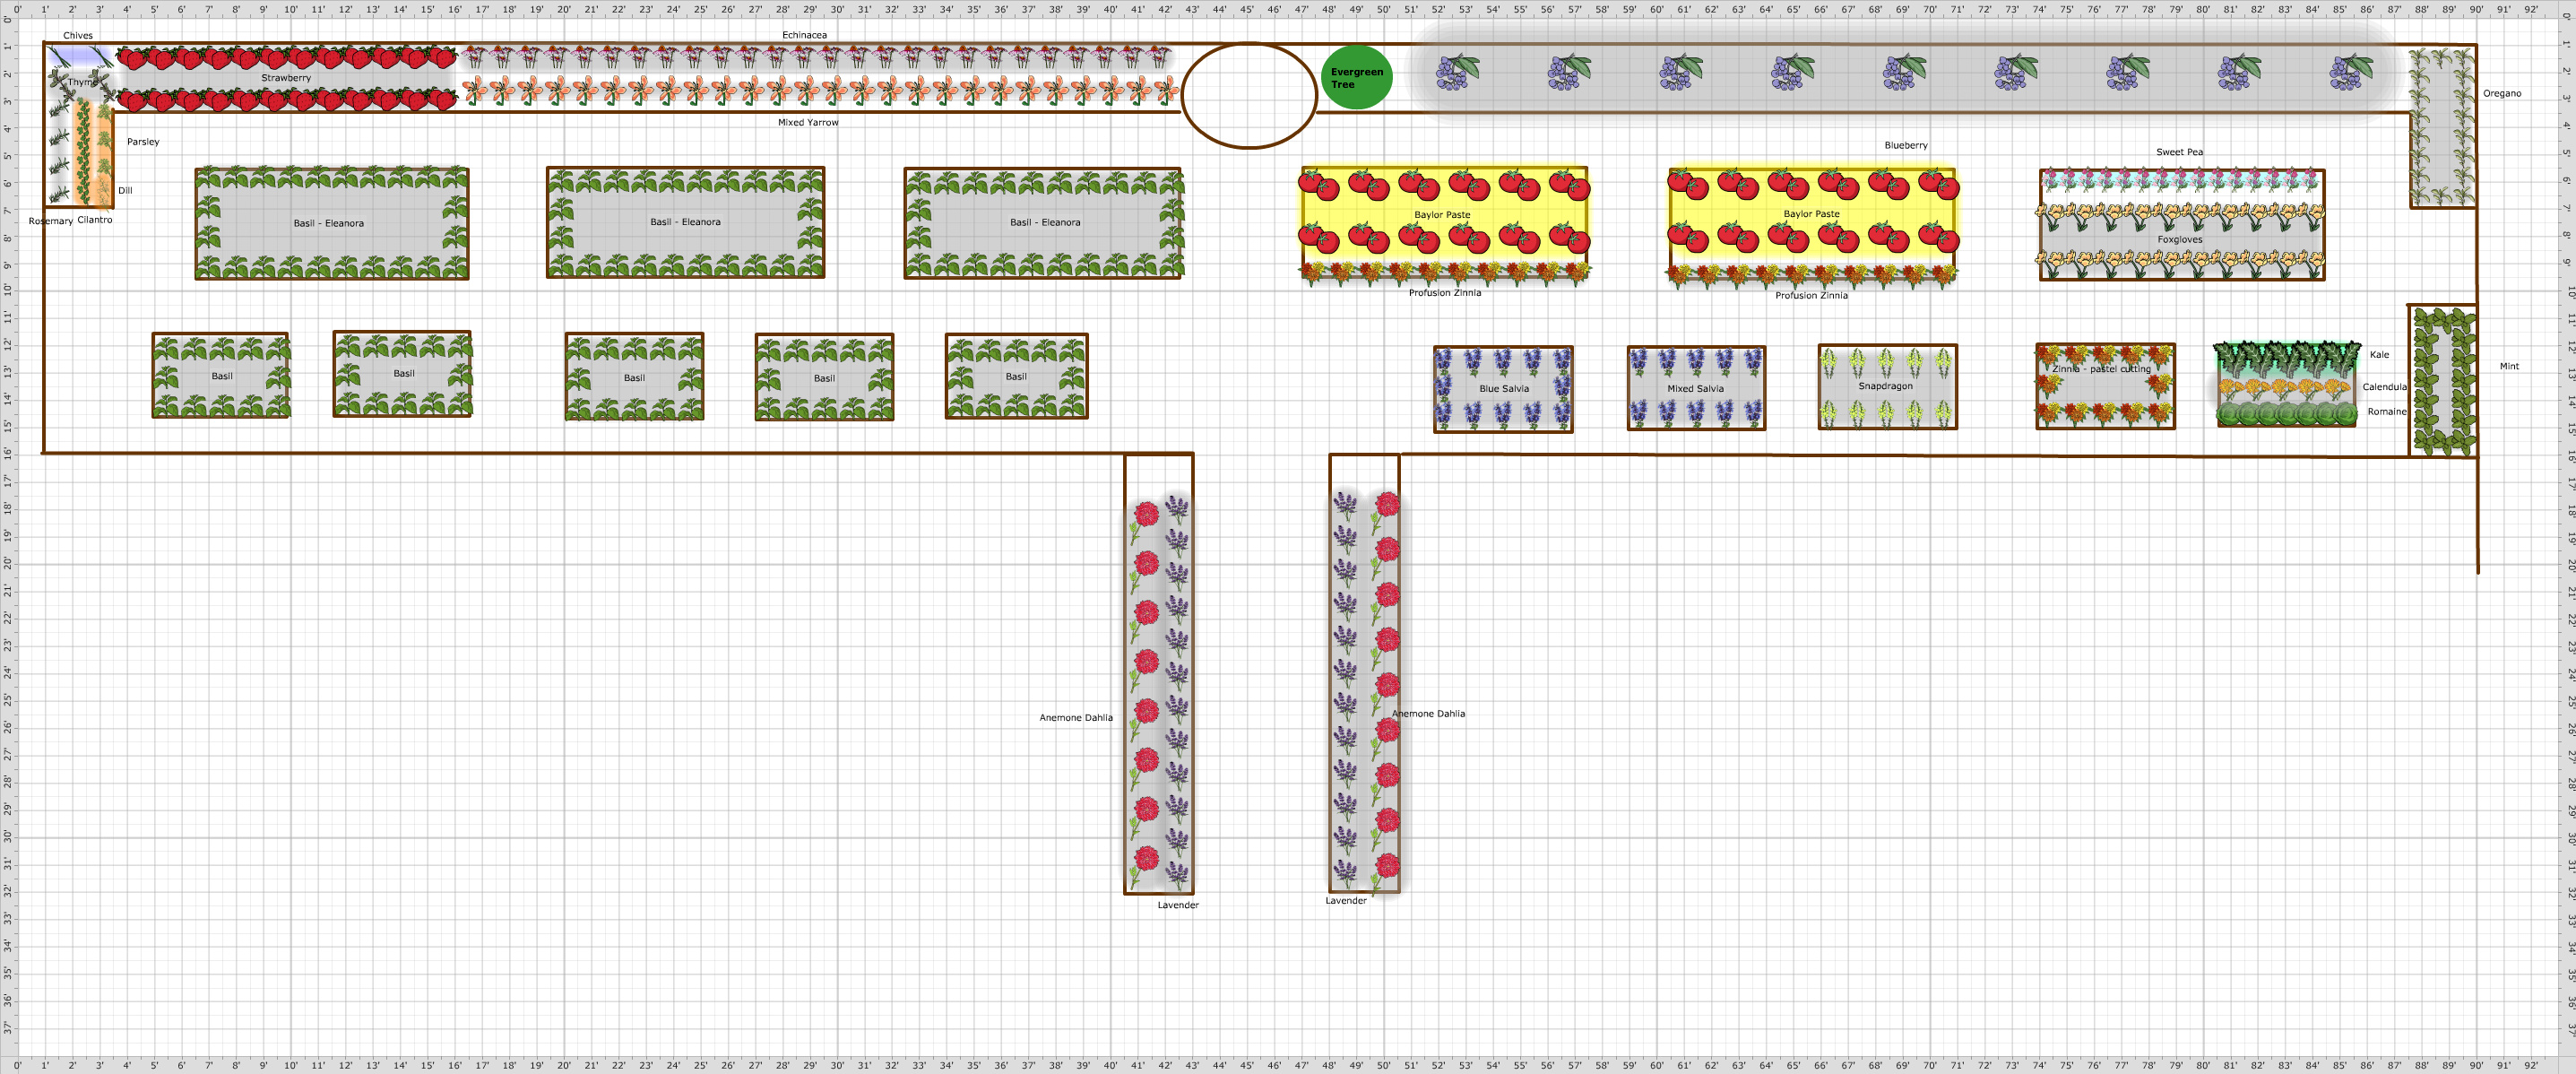Select a mint plant icon on the right edge
Screen dimensions: 2576x1074
tap(2425, 360)
